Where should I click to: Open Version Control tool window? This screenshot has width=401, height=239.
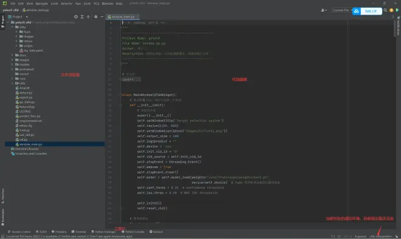[x=19, y=232]
